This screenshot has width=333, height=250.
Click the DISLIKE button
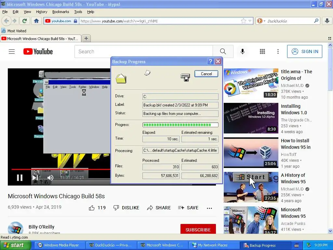tap(126, 208)
